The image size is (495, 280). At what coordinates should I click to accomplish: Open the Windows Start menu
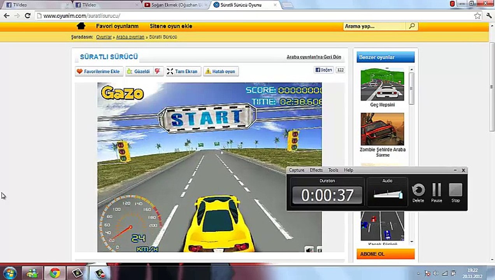[x=9, y=273]
